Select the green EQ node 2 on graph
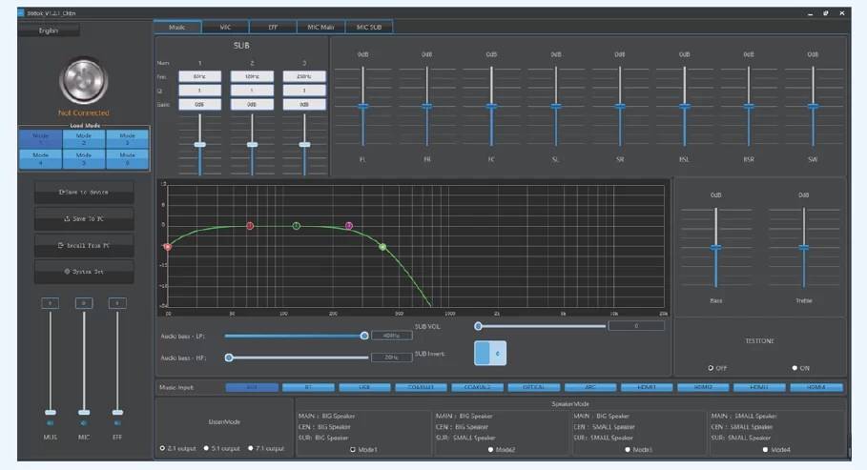Screen dimensions: 867x470 (297, 226)
